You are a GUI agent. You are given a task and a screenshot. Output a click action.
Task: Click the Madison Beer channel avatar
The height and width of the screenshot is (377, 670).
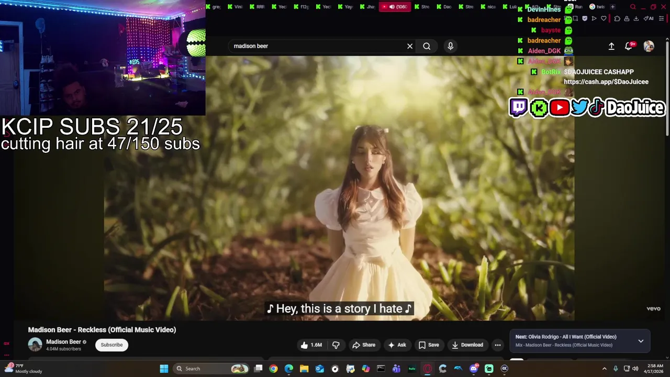coord(35,345)
